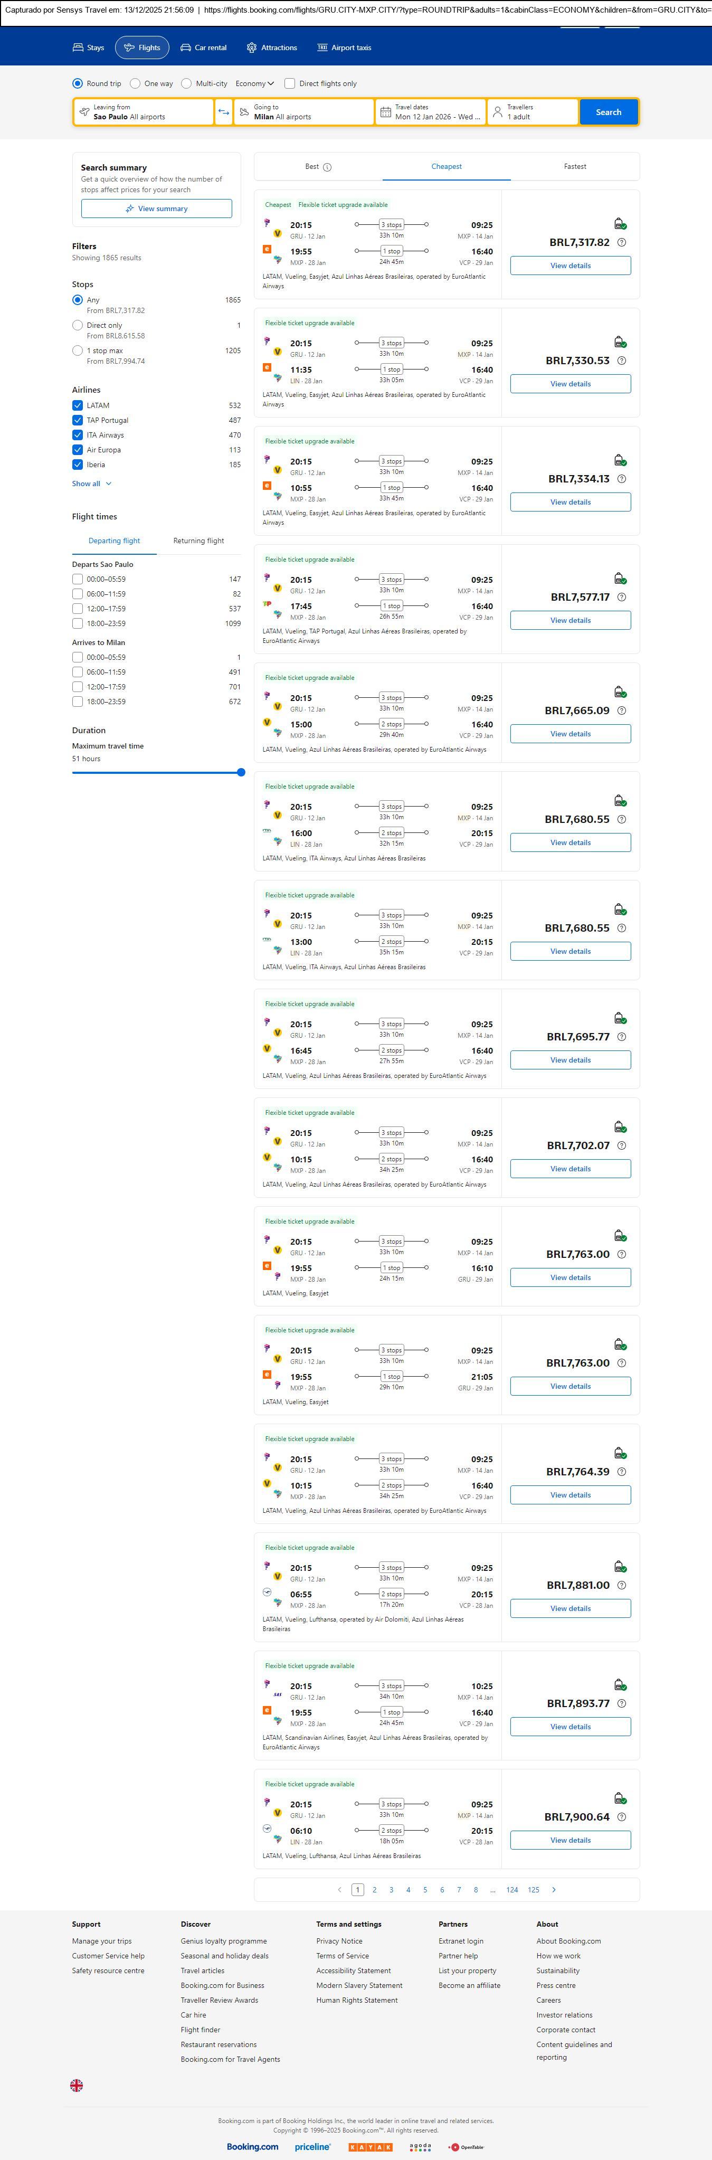Click the UK flag language icon in footer
This screenshot has width=712, height=2160.
point(77,2086)
